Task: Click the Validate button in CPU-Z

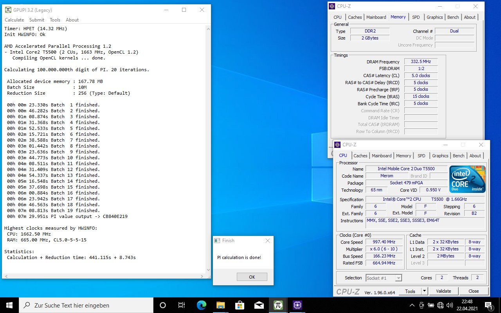Action: pyautogui.click(x=443, y=291)
